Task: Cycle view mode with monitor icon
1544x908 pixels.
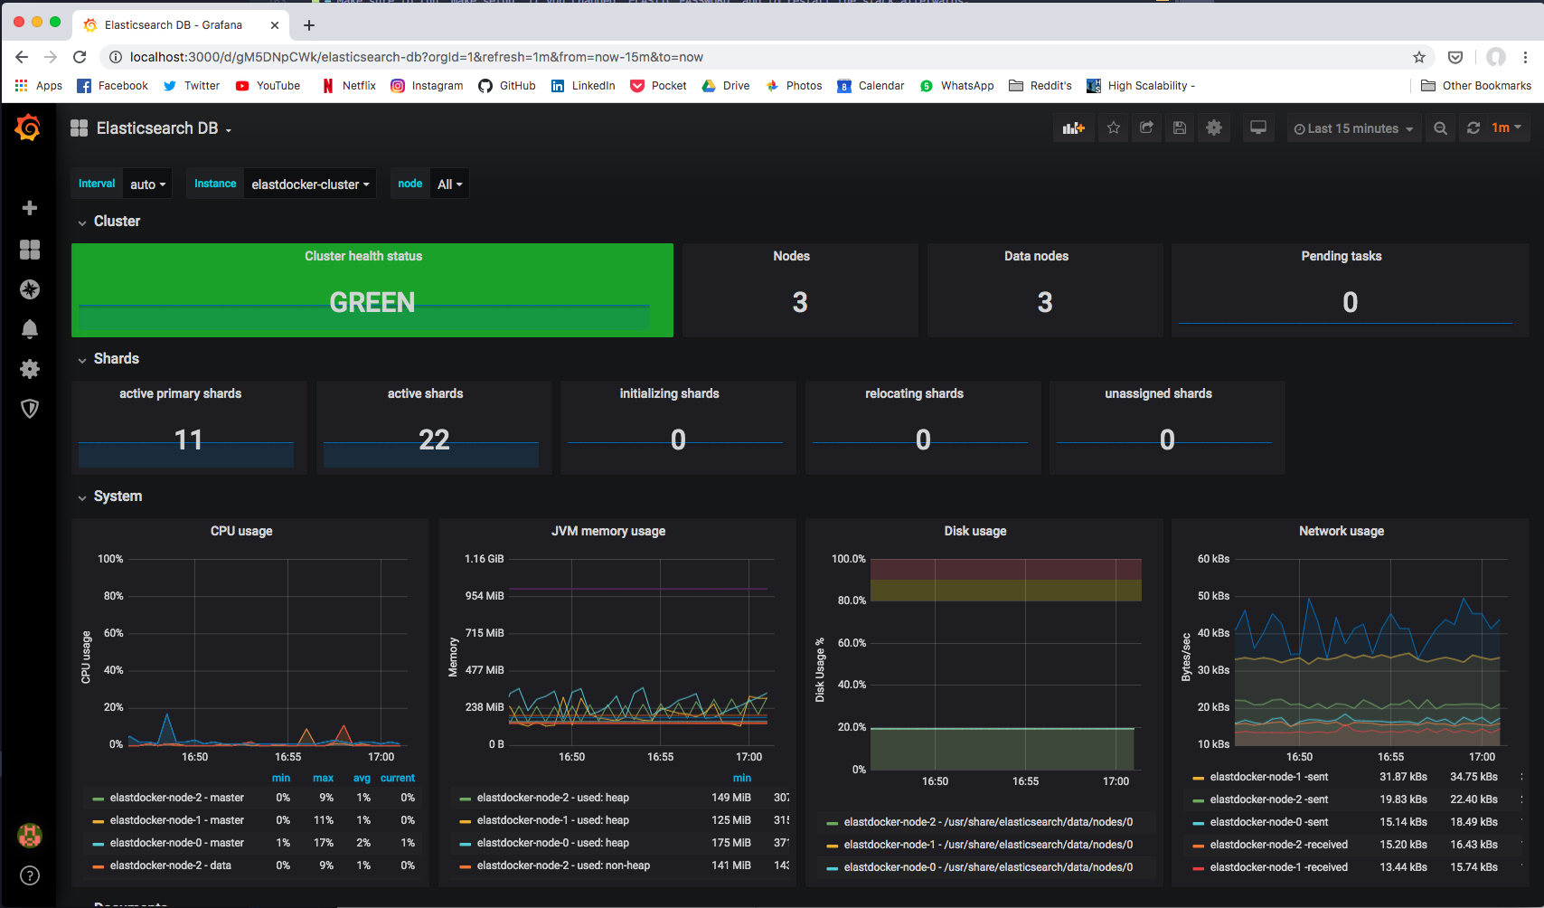Action: 1257,128
